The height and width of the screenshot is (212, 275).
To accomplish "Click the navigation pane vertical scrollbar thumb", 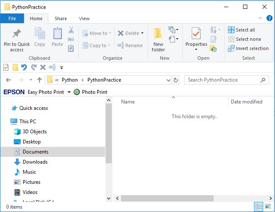I will (x=108, y=133).
